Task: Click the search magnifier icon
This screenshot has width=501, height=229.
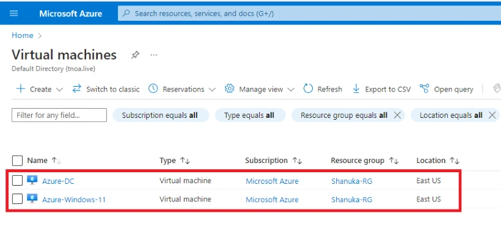Action: coord(126,13)
